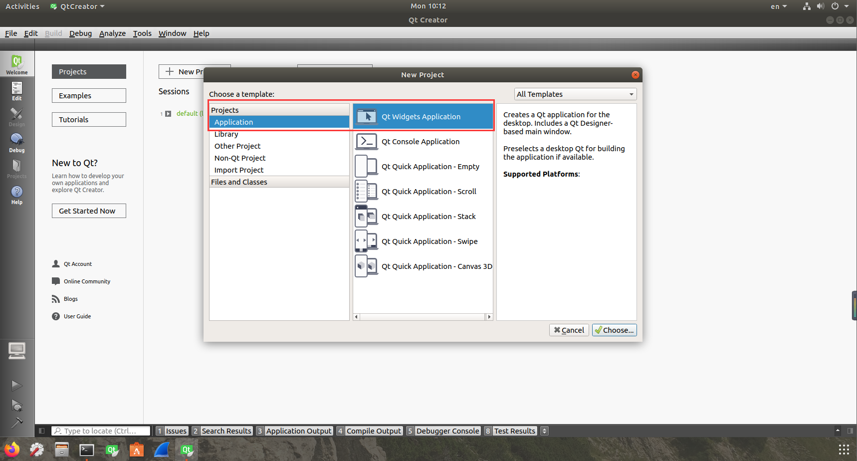This screenshot has width=857, height=461.
Task: Open the Examples page
Action: pyautogui.click(x=89, y=96)
